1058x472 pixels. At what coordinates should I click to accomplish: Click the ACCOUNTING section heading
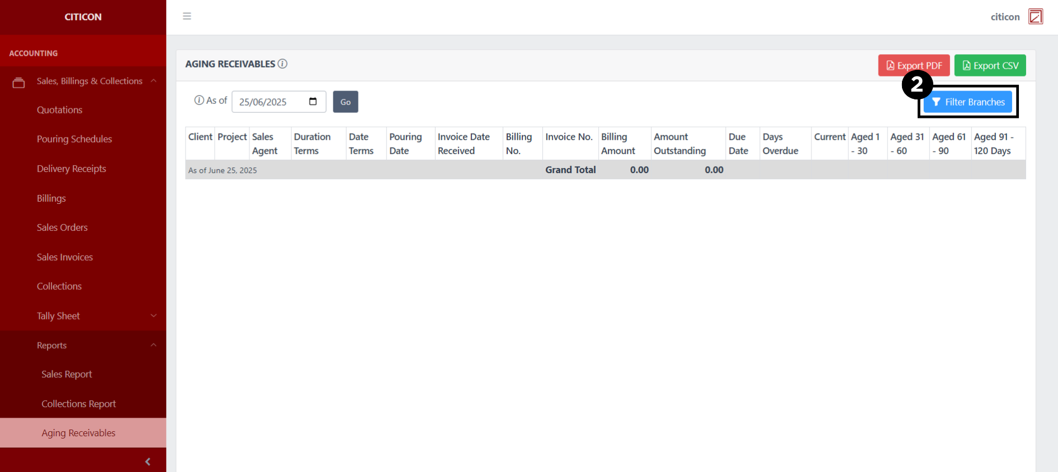coord(34,53)
